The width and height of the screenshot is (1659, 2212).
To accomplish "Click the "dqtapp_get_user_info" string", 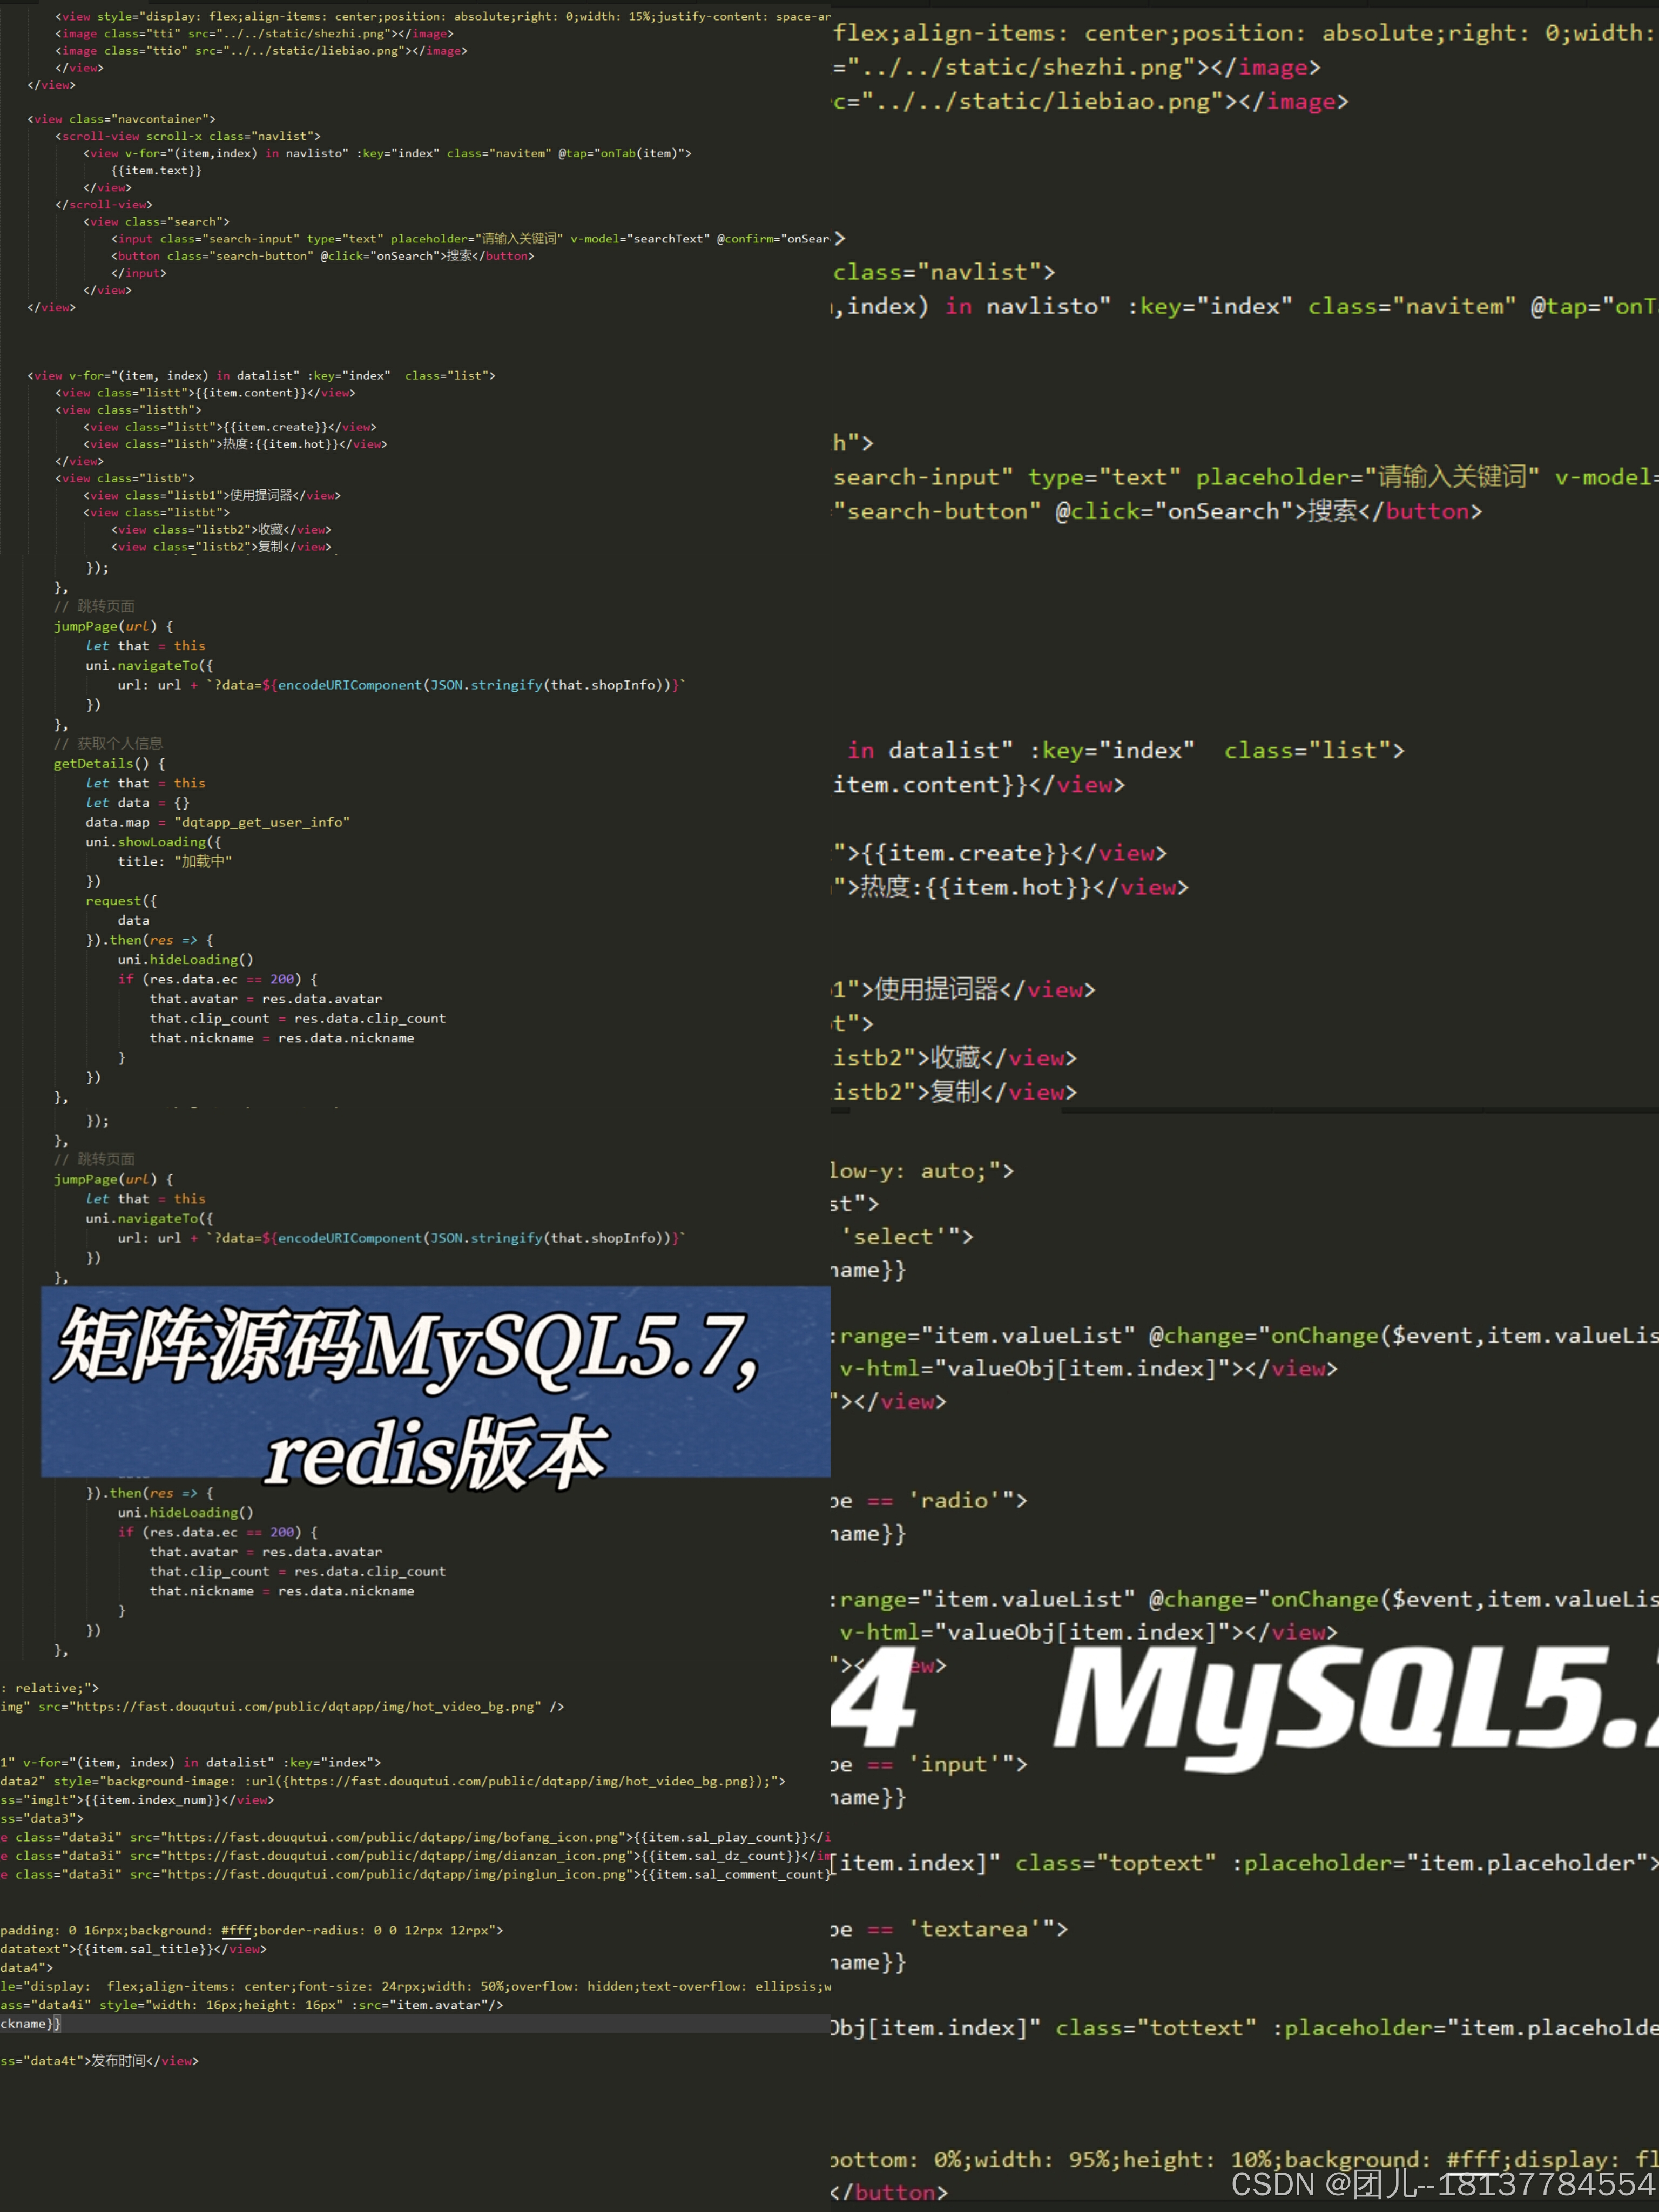I will tap(262, 822).
